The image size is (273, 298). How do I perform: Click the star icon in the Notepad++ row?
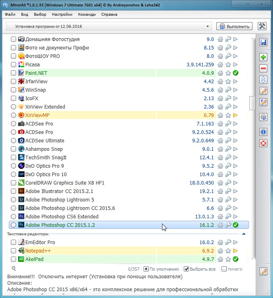click(x=228, y=251)
